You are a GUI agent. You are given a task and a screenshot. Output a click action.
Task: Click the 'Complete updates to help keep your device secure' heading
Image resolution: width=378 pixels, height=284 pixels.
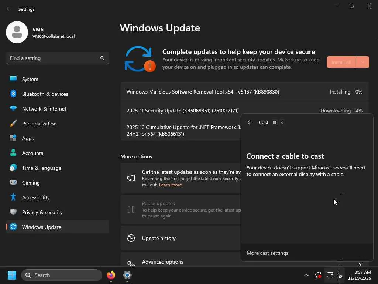pos(238,52)
